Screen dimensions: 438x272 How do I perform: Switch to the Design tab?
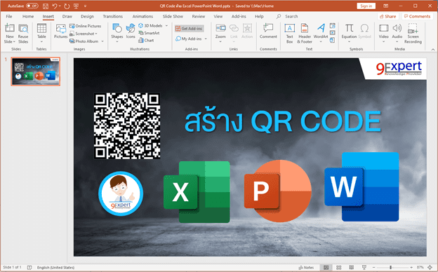(x=87, y=16)
